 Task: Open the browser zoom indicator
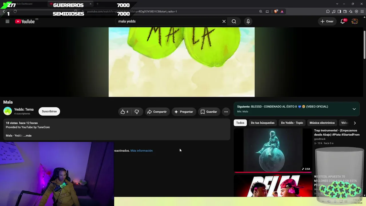point(260,11)
